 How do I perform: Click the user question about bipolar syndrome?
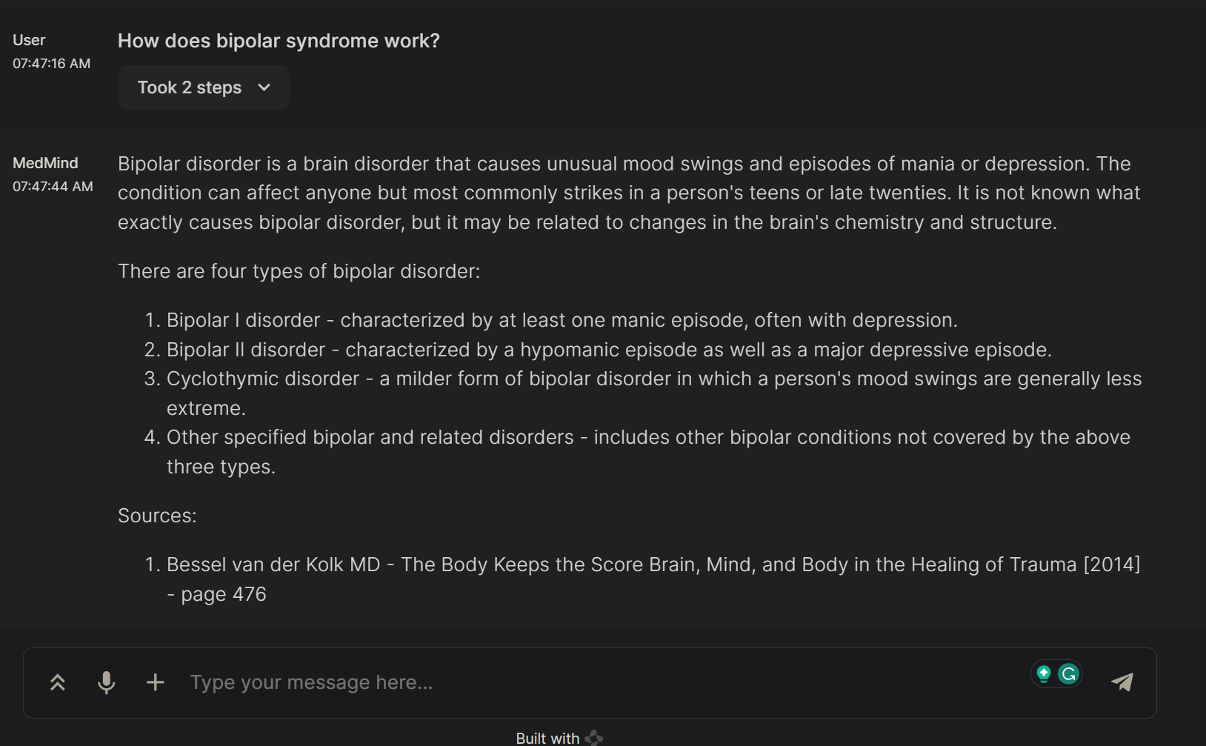(x=279, y=41)
